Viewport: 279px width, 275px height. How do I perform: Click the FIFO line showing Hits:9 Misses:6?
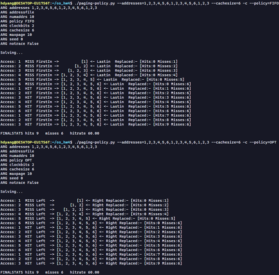pos(96,124)
